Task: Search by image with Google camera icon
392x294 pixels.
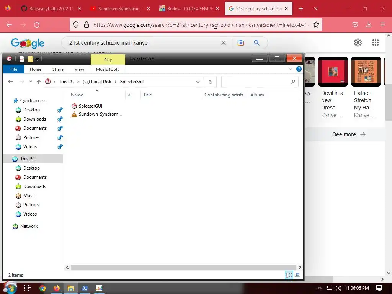Action: (240, 43)
